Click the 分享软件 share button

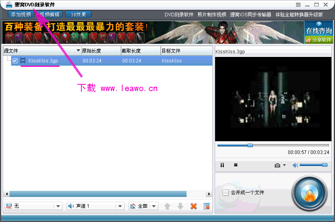click(319, 40)
